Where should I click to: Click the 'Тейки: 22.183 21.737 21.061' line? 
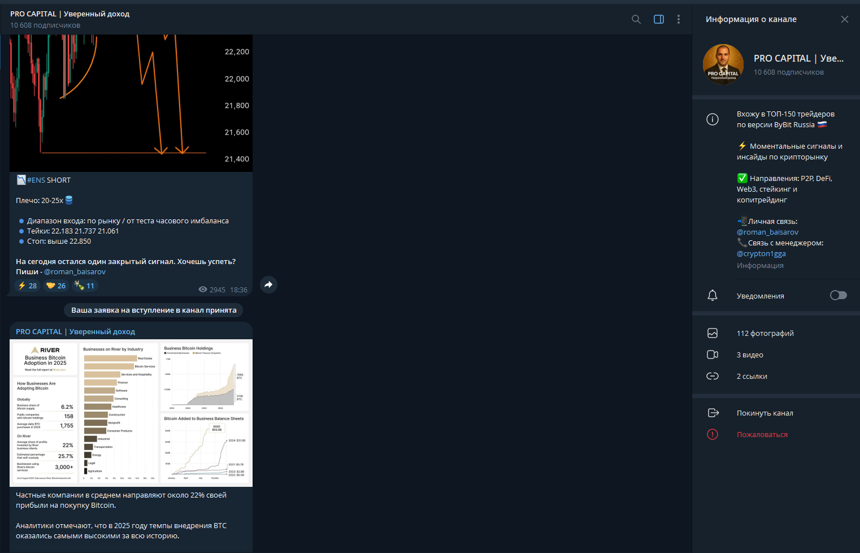click(x=73, y=231)
